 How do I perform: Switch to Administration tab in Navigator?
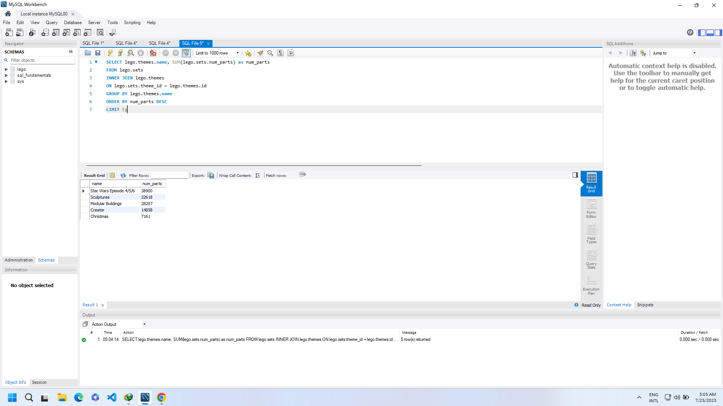(x=19, y=260)
